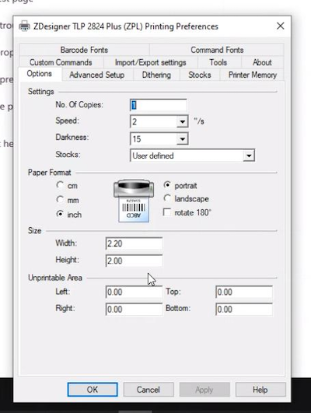This screenshot has height=413, width=311.
Task: Open the Stocks tab
Action: click(x=200, y=75)
